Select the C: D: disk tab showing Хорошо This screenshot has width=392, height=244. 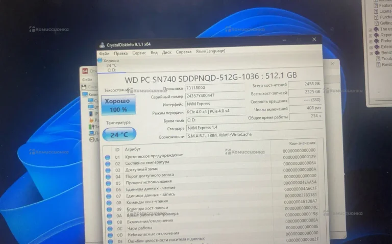[x=111, y=65]
